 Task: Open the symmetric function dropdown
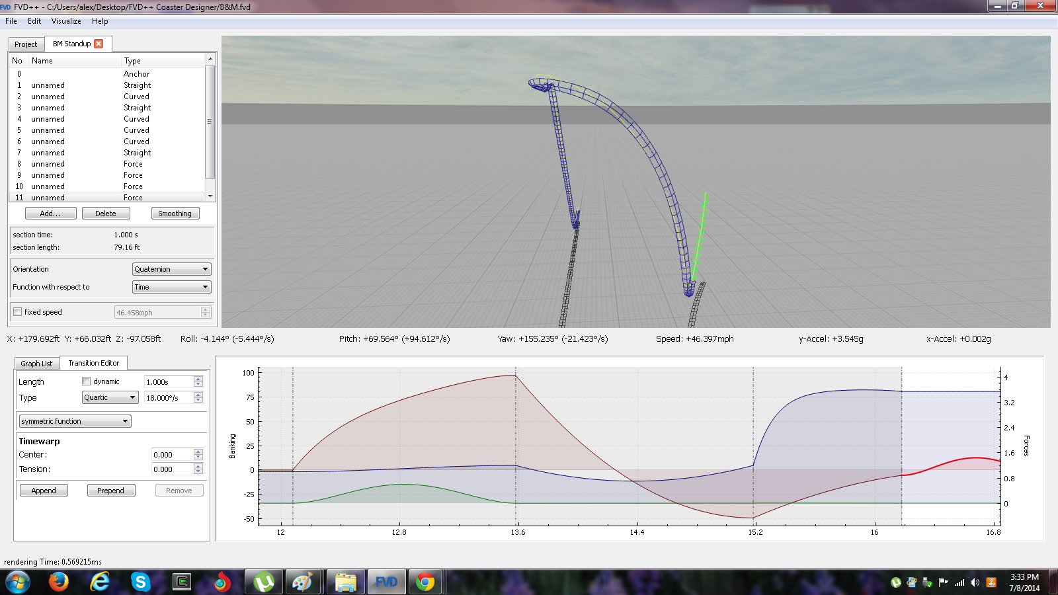[x=75, y=421]
